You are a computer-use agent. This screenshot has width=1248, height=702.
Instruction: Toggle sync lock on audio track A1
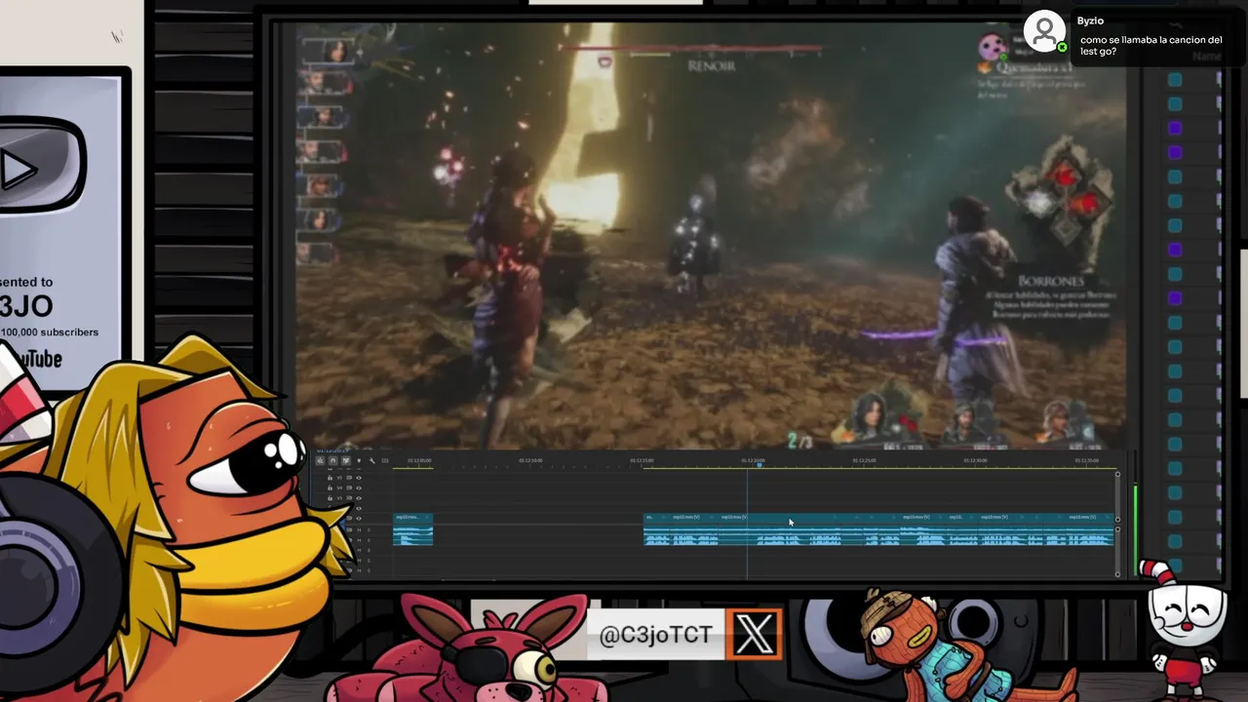pos(349,530)
